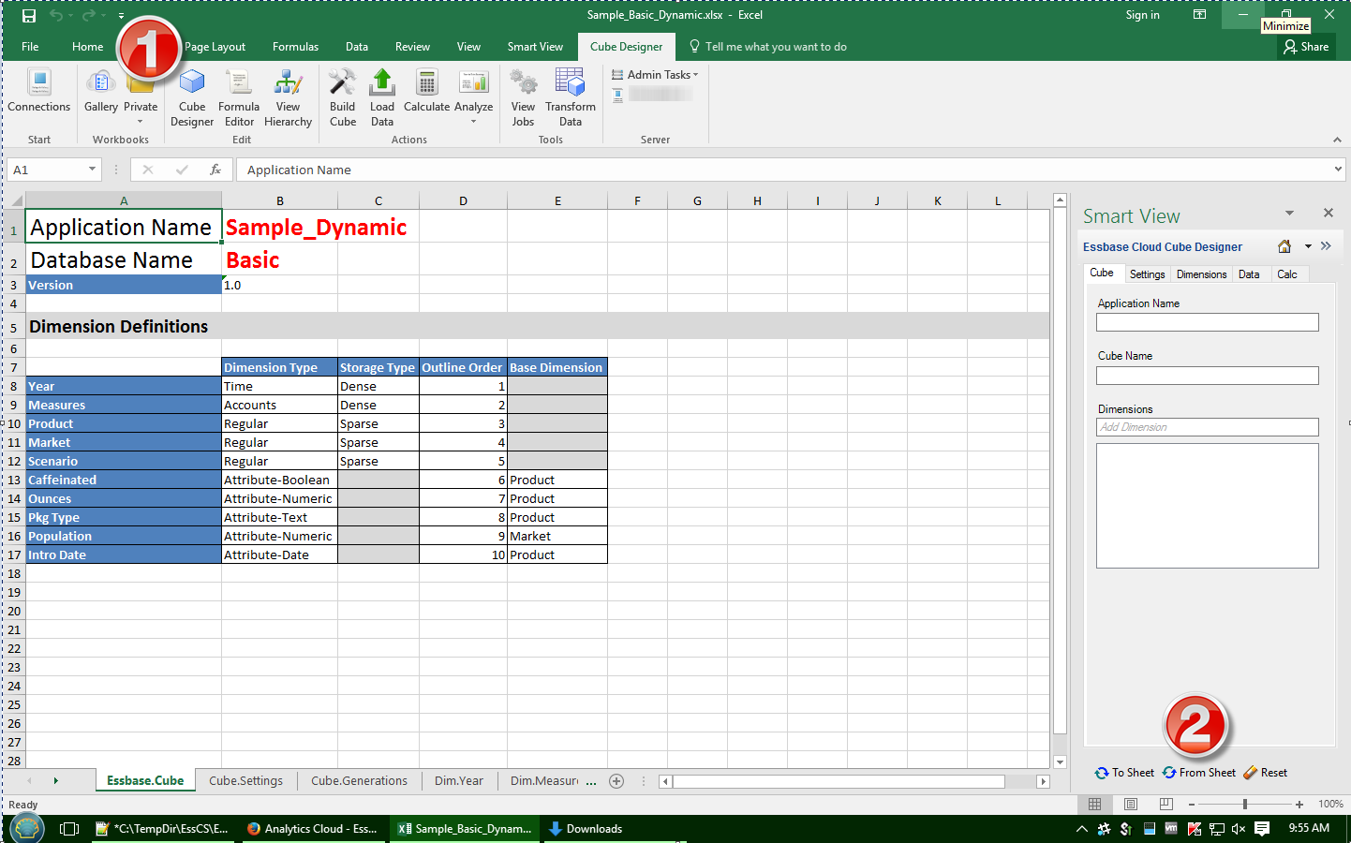
Task: Click the Calculate button
Action: (x=426, y=92)
